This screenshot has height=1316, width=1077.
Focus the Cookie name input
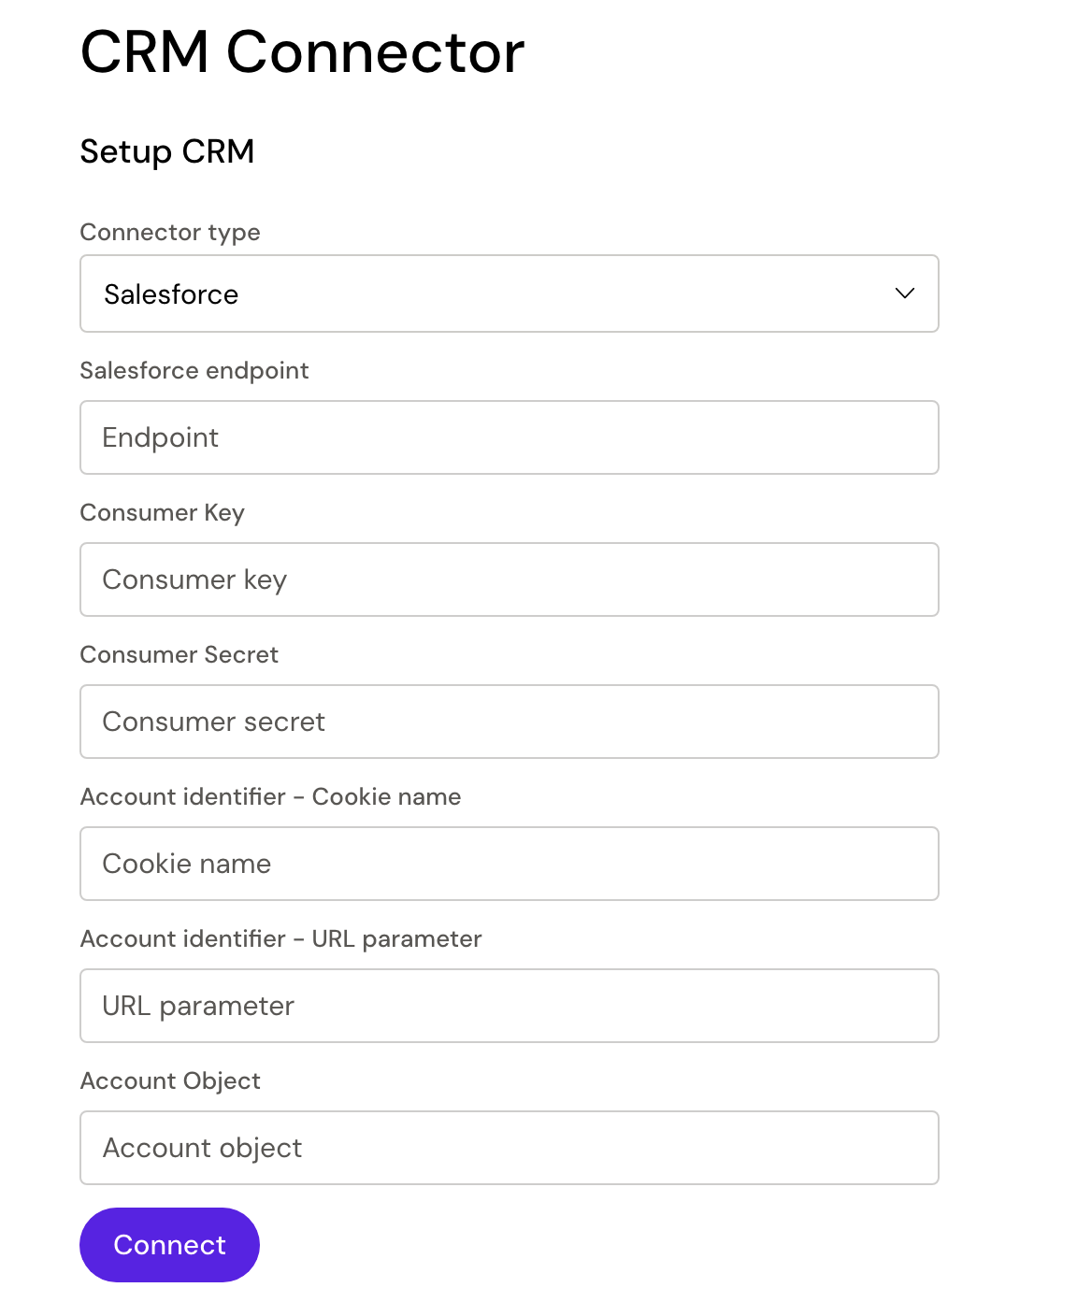(509, 864)
